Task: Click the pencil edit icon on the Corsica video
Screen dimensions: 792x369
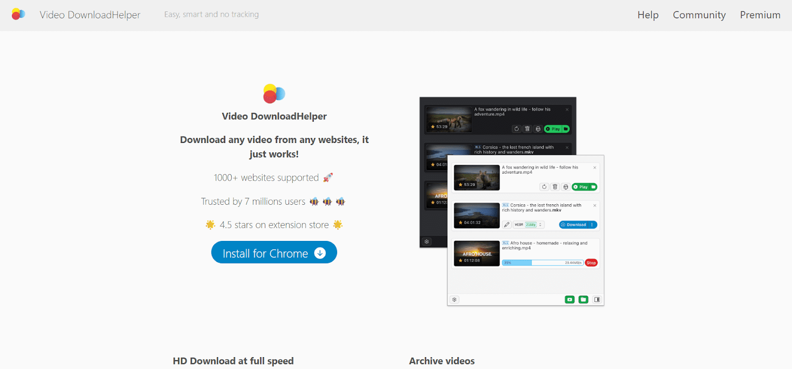Action: click(507, 225)
